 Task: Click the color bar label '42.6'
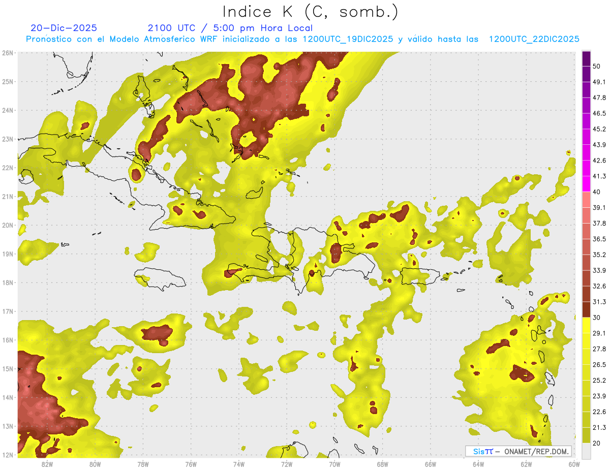click(599, 161)
